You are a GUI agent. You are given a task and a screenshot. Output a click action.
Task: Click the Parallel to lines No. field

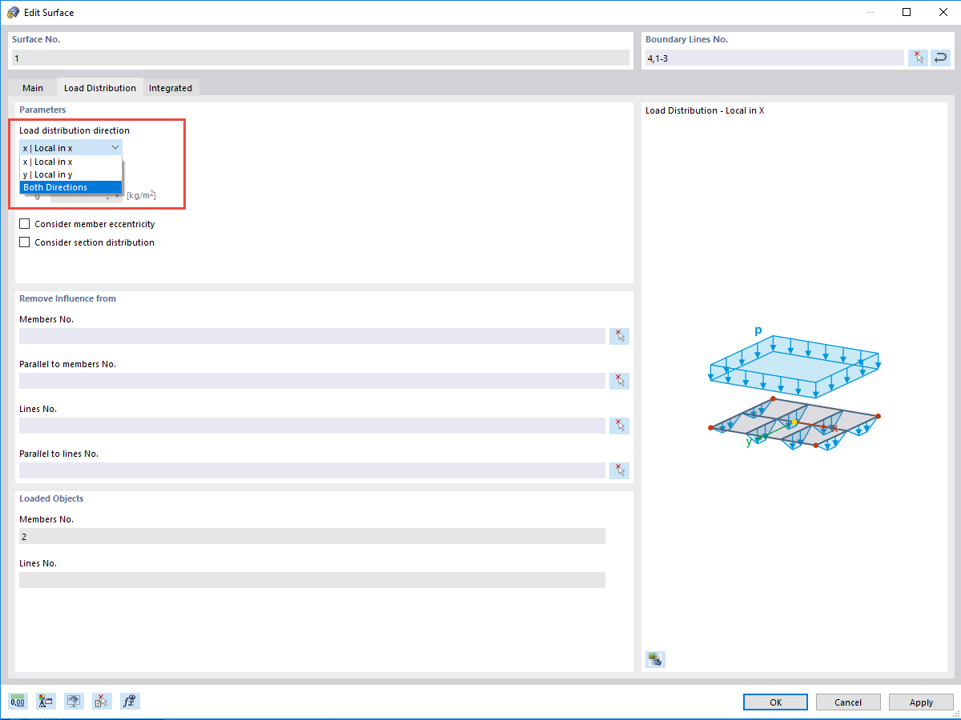[312, 470]
